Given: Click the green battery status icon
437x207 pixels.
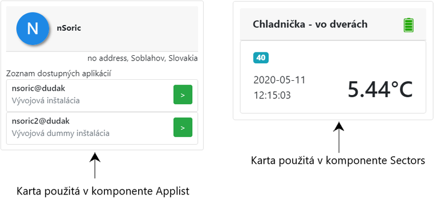Looking at the screenshot, I should (409, 25).
